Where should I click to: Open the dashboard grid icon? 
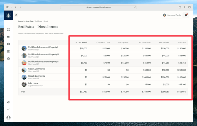click(x=9, y=30)
